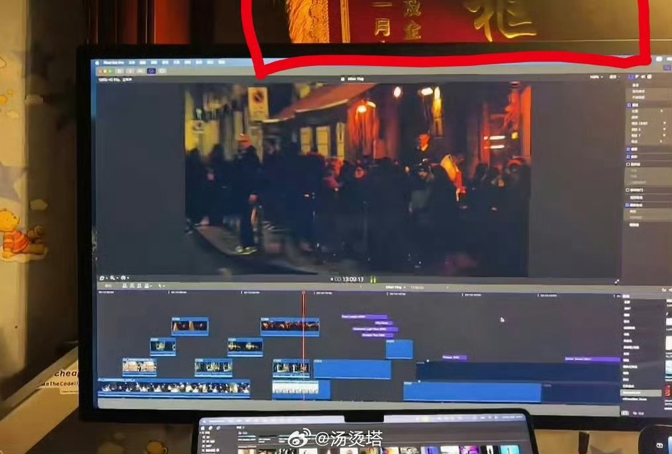
Task: Show the Audio inspector tab icon
Action: coord(643,77)
